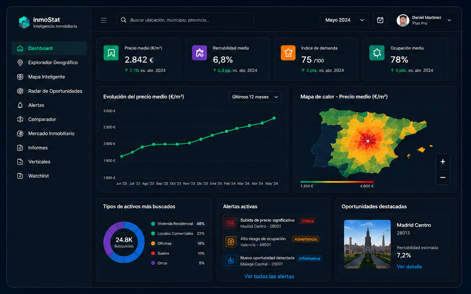
Task: Open Verticales menu item
Action: tap(49, 162)
